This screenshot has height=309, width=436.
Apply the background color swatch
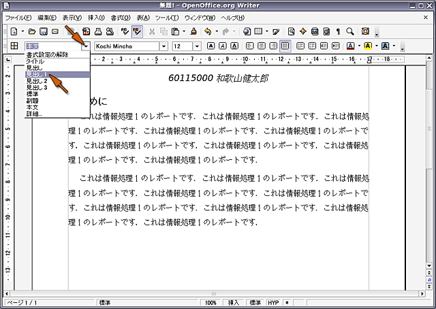click(386, 46)
